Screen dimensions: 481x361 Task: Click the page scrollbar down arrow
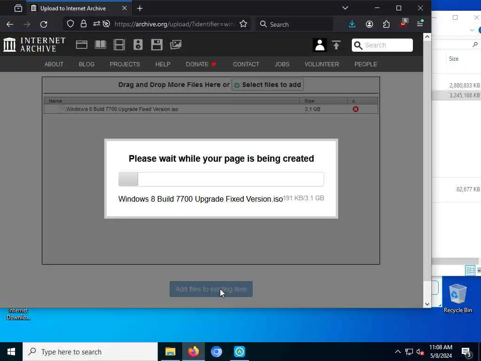(x=427, y=304)
